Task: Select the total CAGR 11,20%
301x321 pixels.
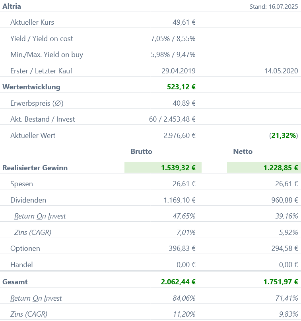Action: [184, 314]
